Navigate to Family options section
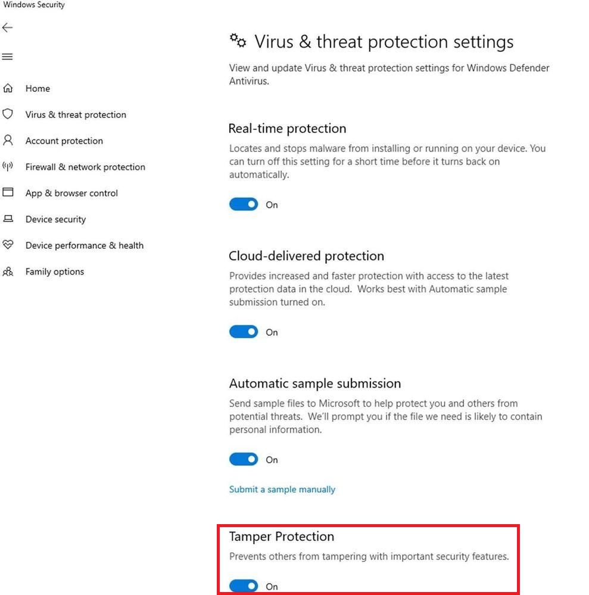 click(55, 272)
